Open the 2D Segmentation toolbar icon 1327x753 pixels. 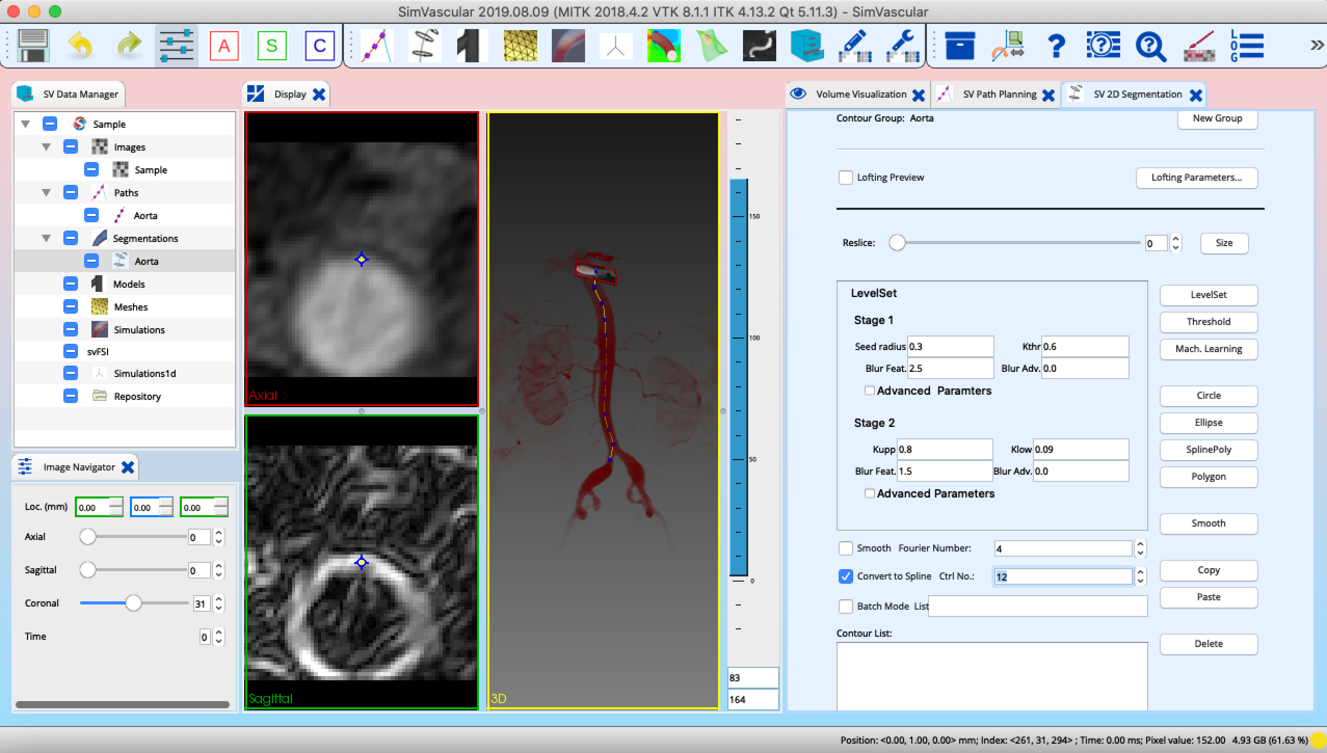[424, 46]
